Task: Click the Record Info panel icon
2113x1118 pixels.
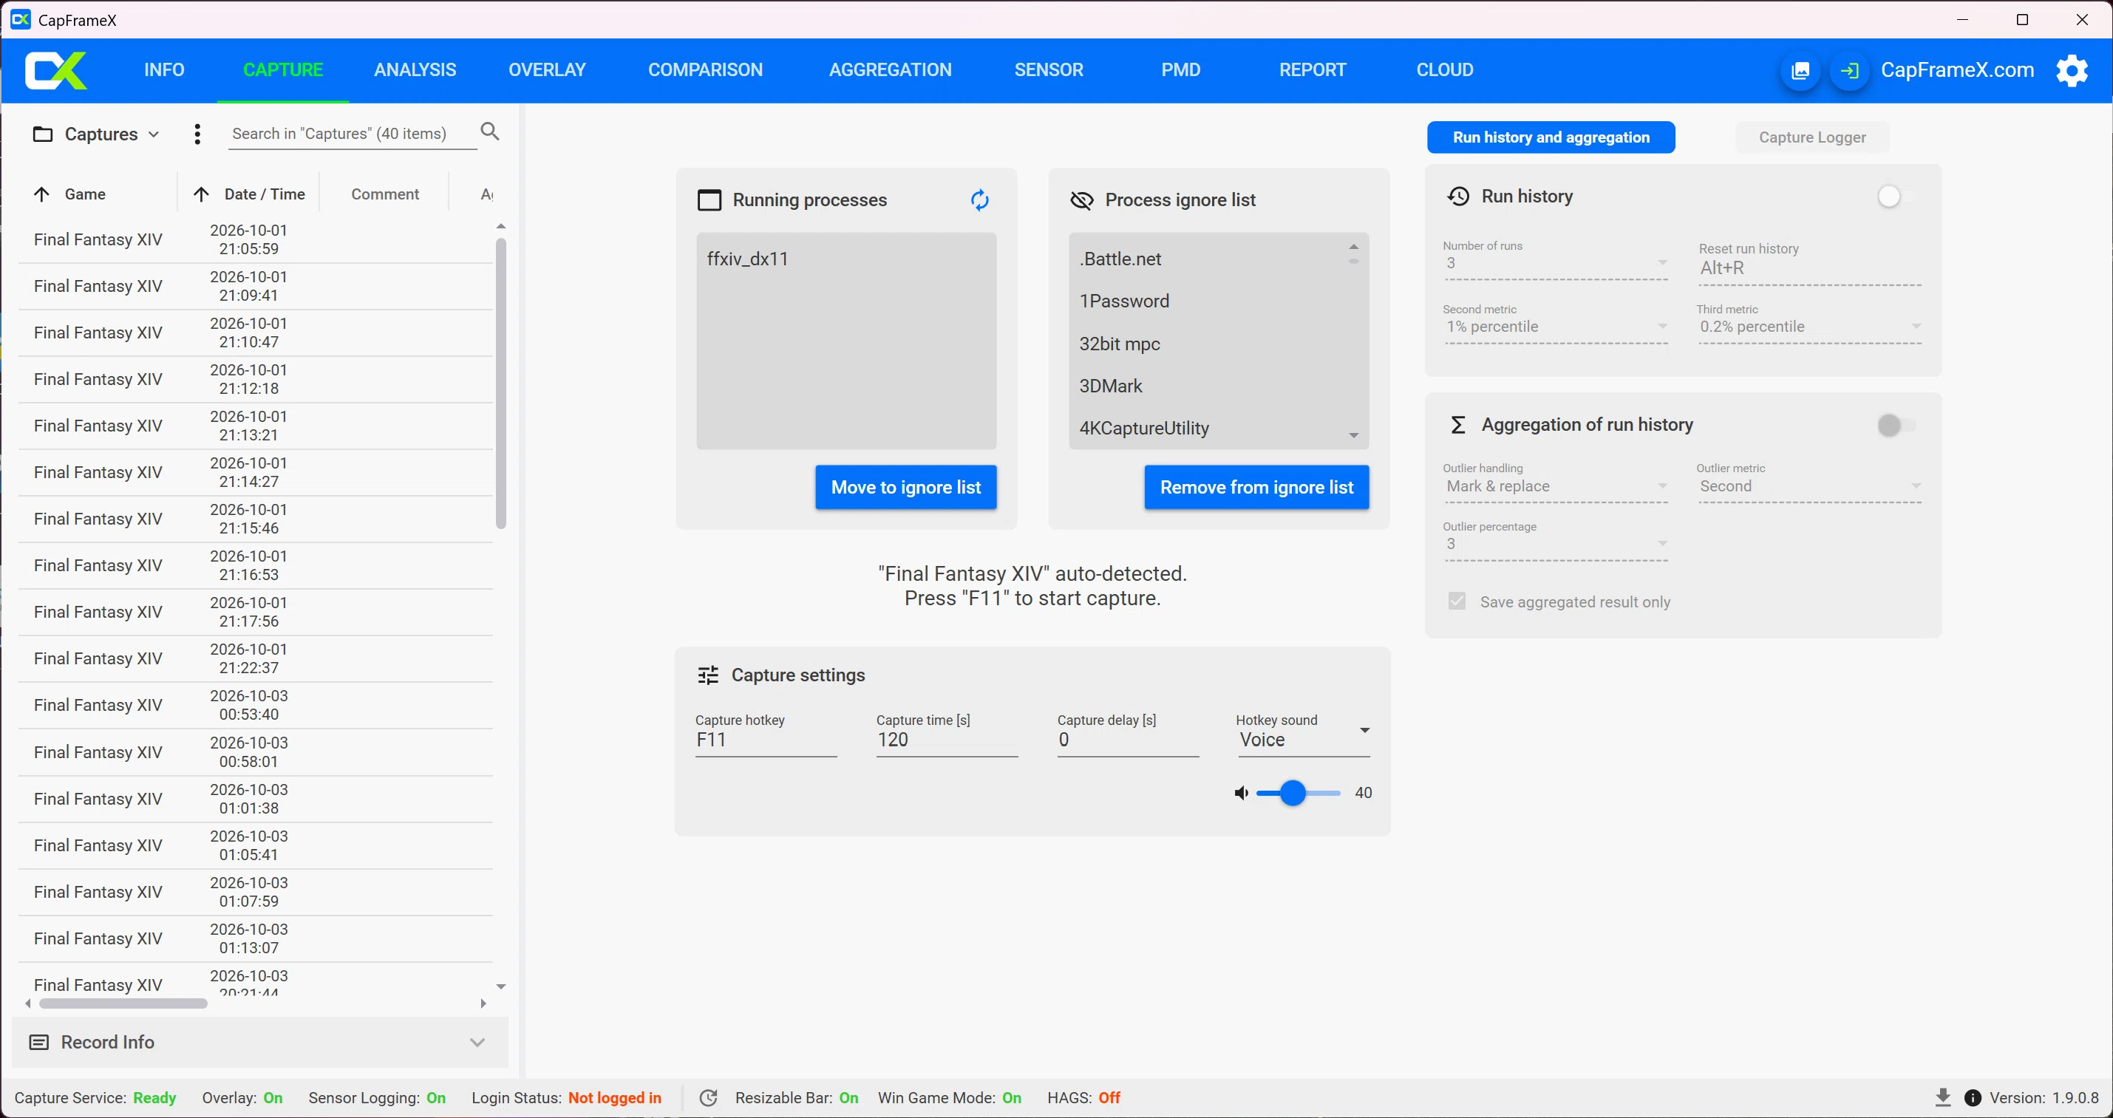Action: coord(38,1043)
